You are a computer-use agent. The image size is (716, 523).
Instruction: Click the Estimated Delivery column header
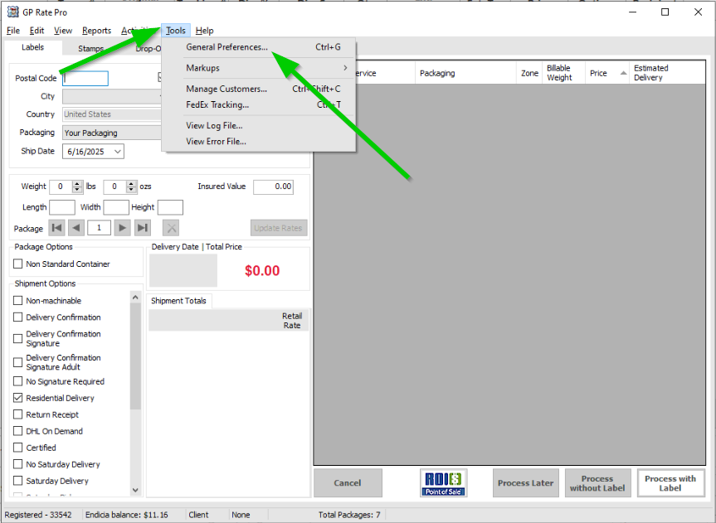tap(667, 73)
